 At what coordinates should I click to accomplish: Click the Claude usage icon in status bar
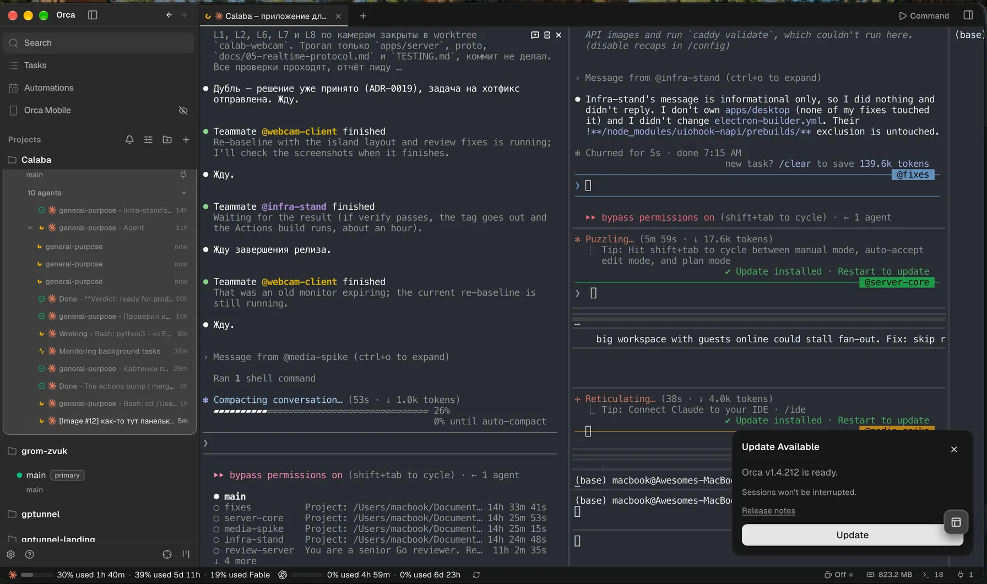(12, 575)
